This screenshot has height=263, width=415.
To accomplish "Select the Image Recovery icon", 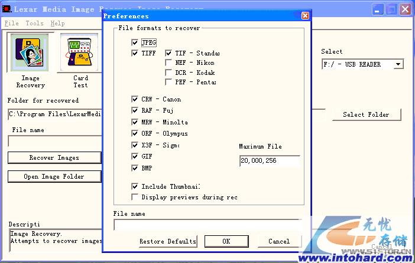I will tap(30, 52).
